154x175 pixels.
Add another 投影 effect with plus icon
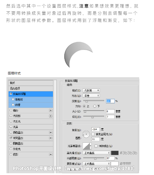51,155
